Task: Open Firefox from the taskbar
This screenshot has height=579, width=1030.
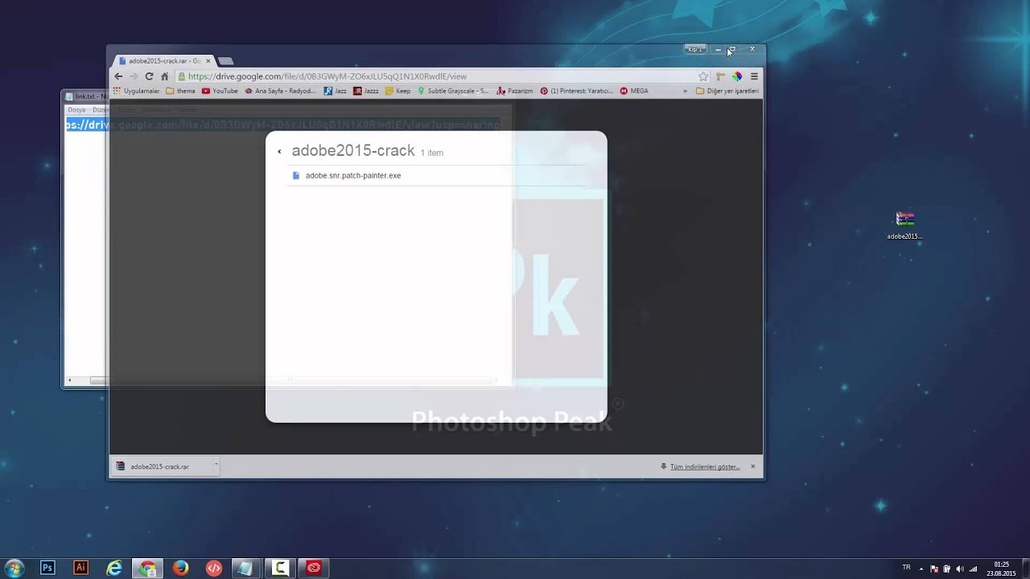Action: click(x=180, y=568)
